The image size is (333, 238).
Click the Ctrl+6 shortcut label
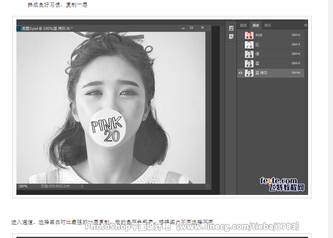coord(296,72)
